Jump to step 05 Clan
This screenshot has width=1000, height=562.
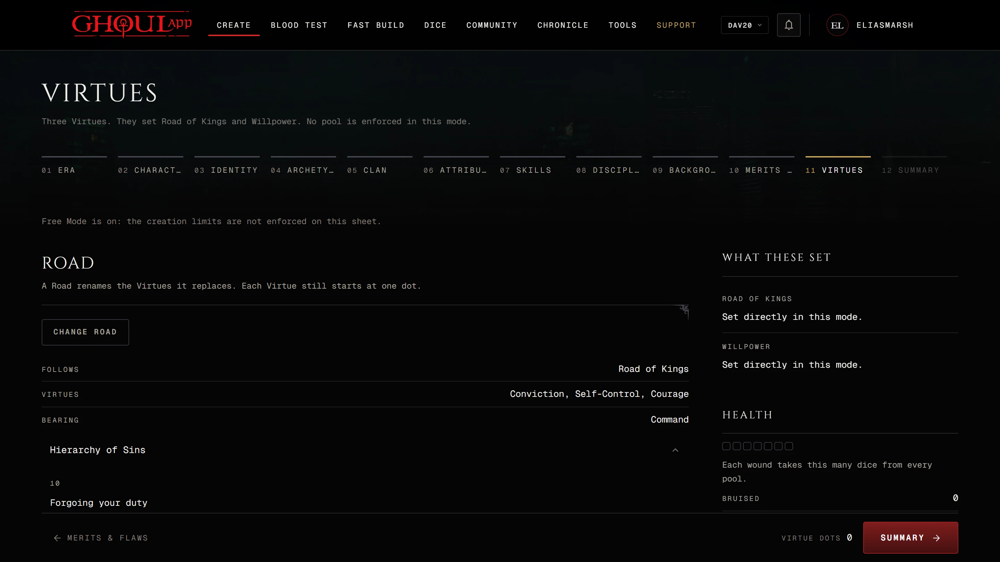click(380, 166)
